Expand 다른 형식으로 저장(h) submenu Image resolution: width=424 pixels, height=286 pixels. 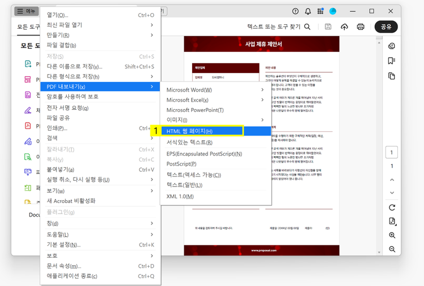click(x=100, y=76)
